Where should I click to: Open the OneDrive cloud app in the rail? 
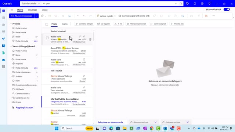pos(4,60)
